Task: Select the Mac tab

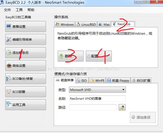Action: (104, 25)
